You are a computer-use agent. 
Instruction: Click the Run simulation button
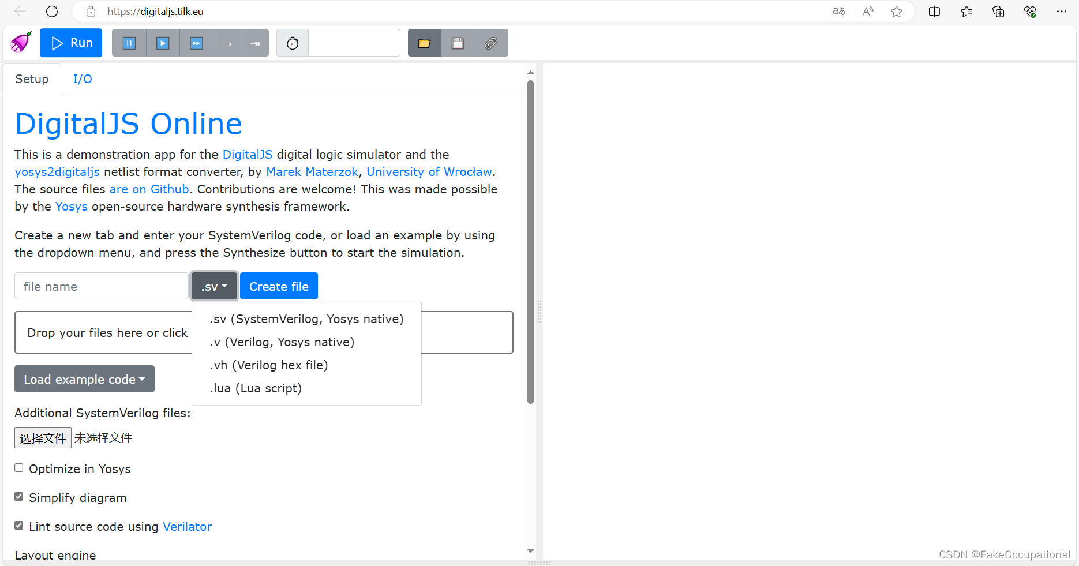pos(71,43)
